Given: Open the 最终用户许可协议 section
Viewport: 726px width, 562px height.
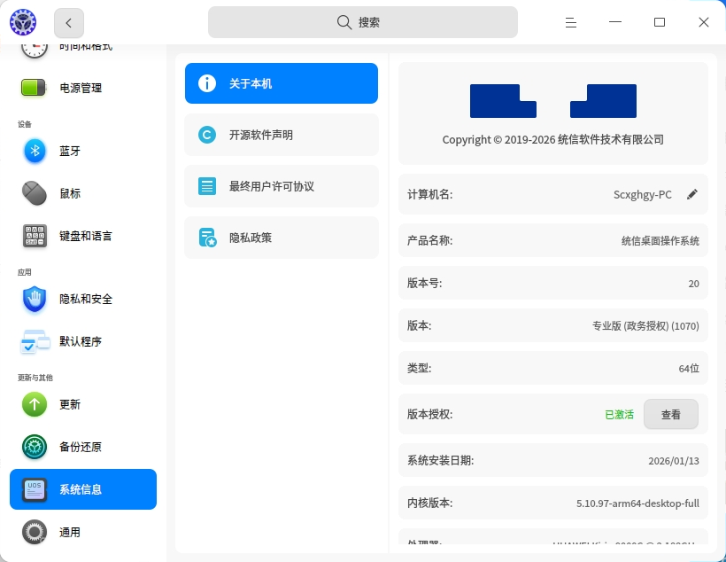Looking at the screenshot, I should [281, 186].
